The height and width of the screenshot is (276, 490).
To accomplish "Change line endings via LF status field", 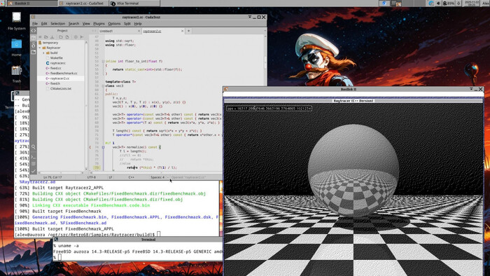I will point(111,177).
